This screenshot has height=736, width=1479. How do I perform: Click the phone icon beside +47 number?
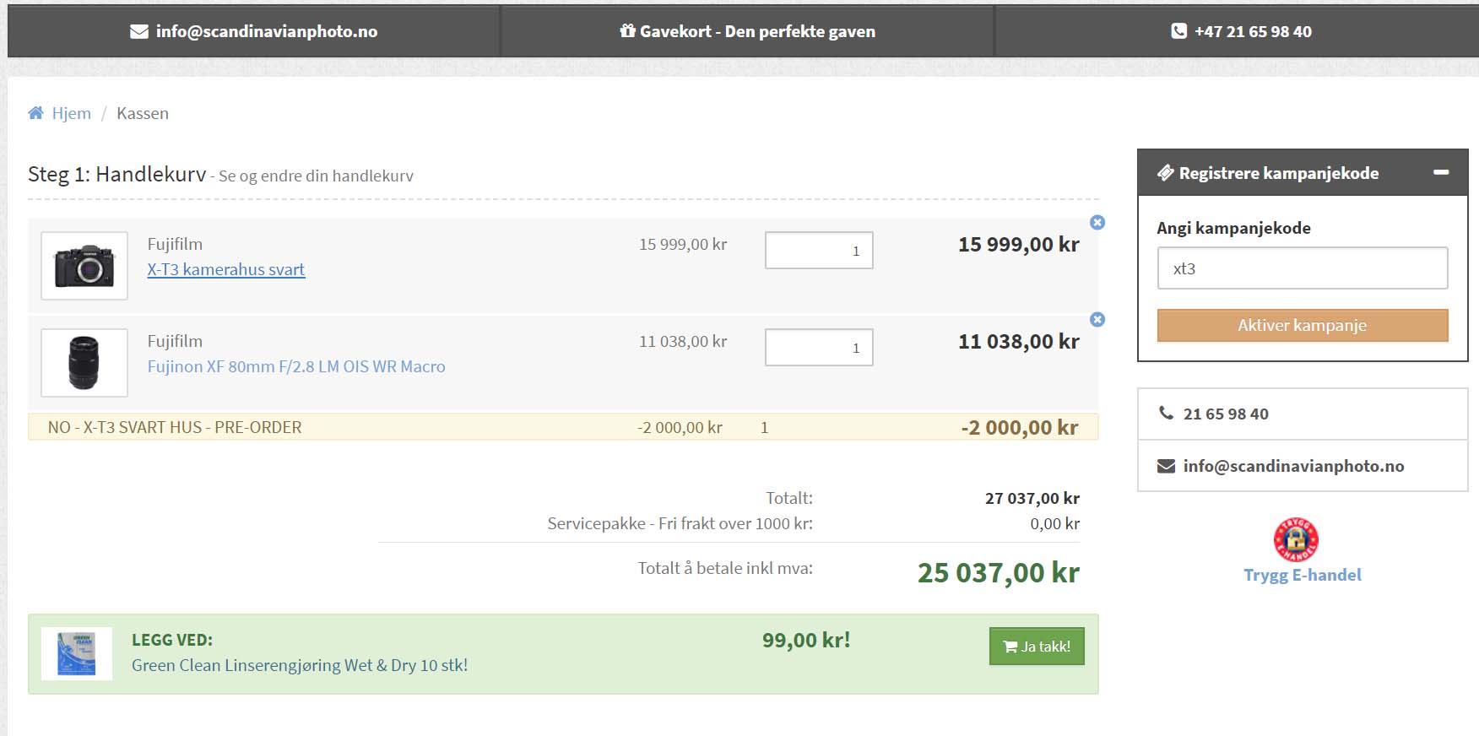pos(1179,31)
